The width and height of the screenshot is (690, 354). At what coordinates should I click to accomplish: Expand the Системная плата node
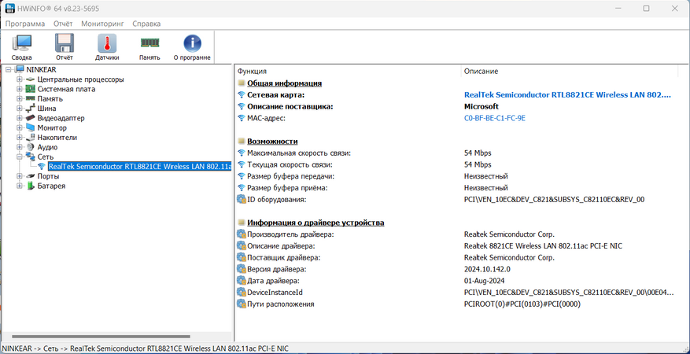(x=20, y=89)
